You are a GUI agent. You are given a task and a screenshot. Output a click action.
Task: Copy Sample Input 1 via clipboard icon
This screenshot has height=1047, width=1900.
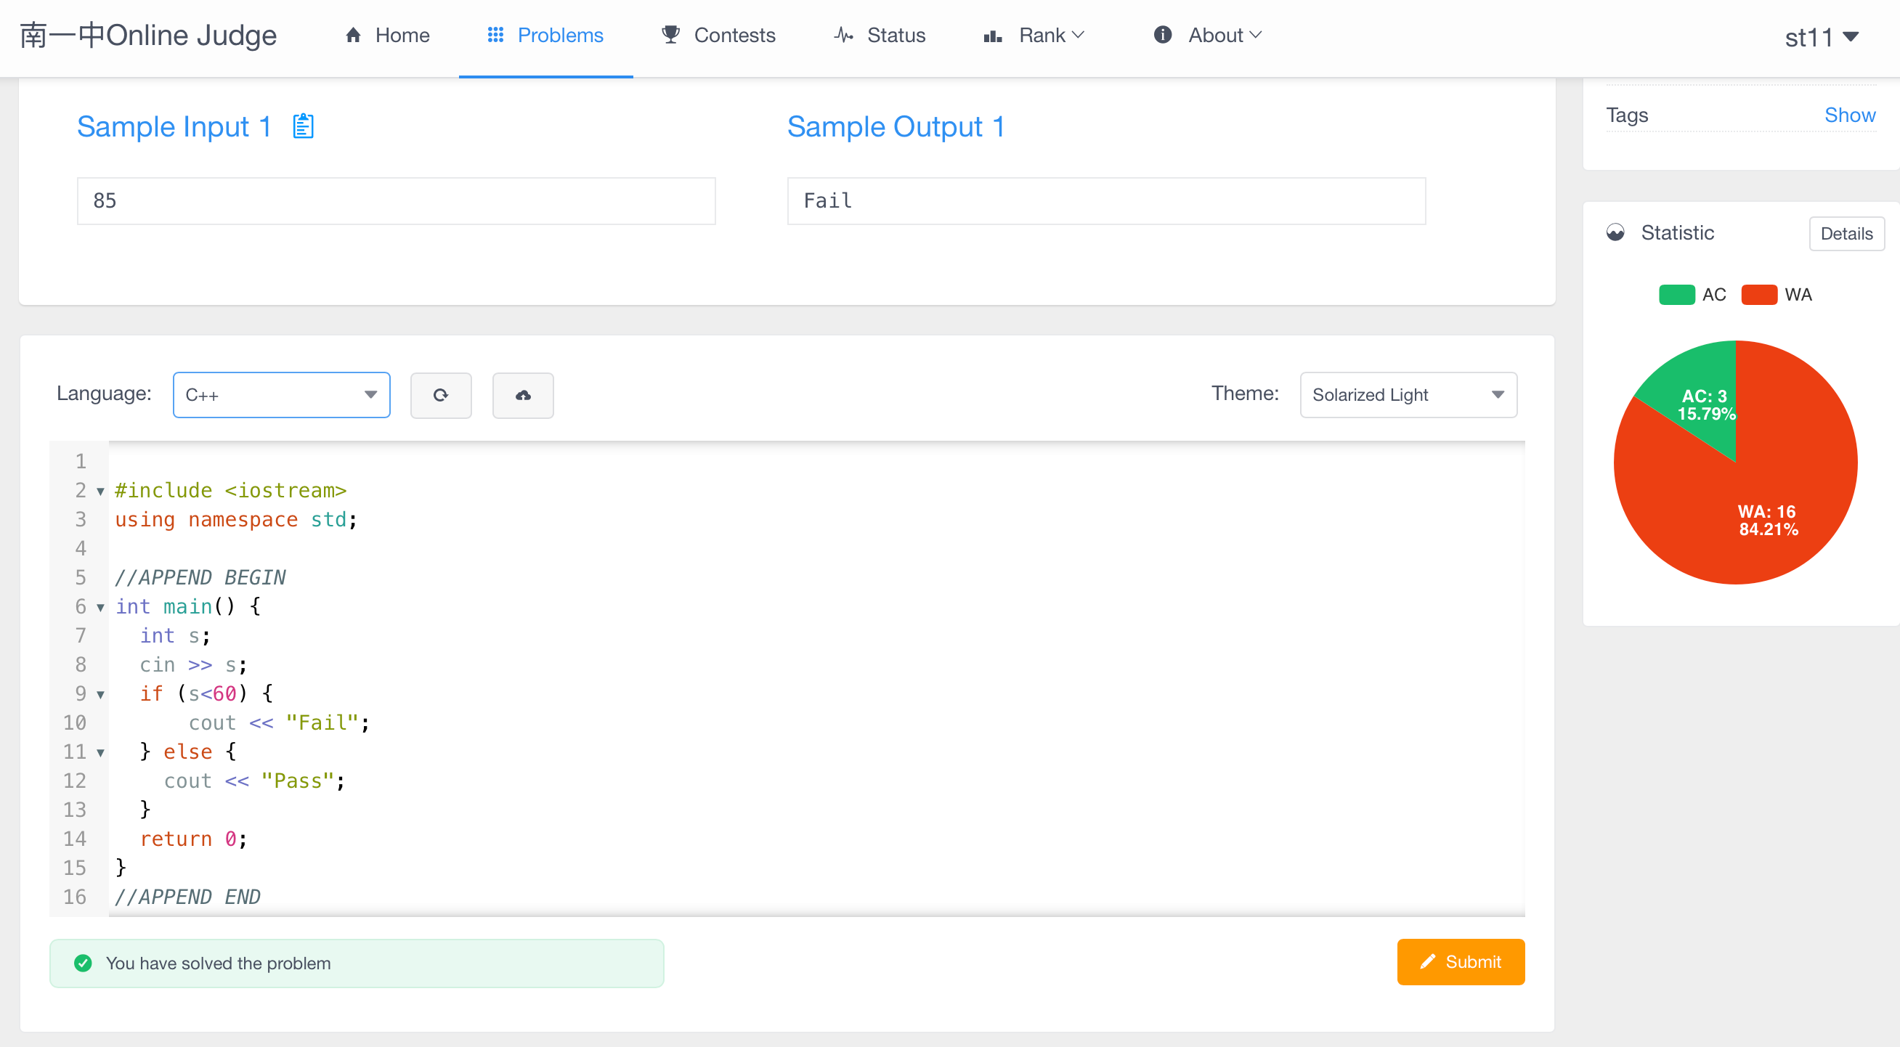[303, 126]
